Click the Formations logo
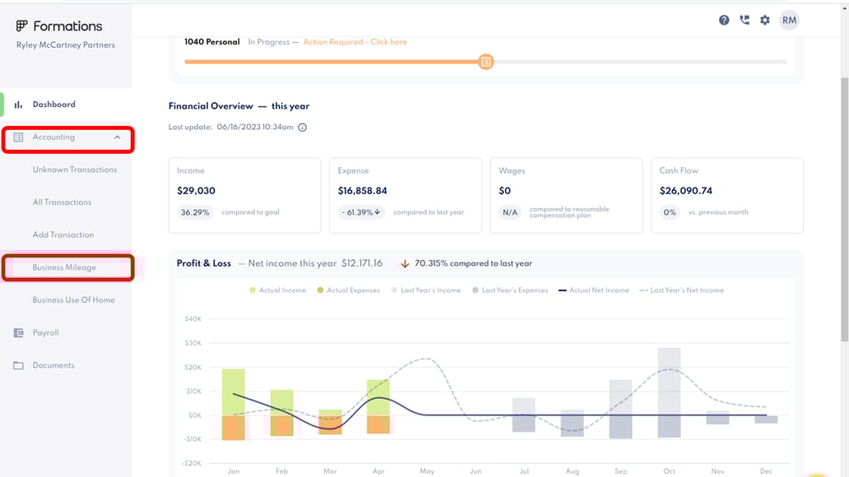849x477 pixels. pyautogui.click(x=59, y=26)
